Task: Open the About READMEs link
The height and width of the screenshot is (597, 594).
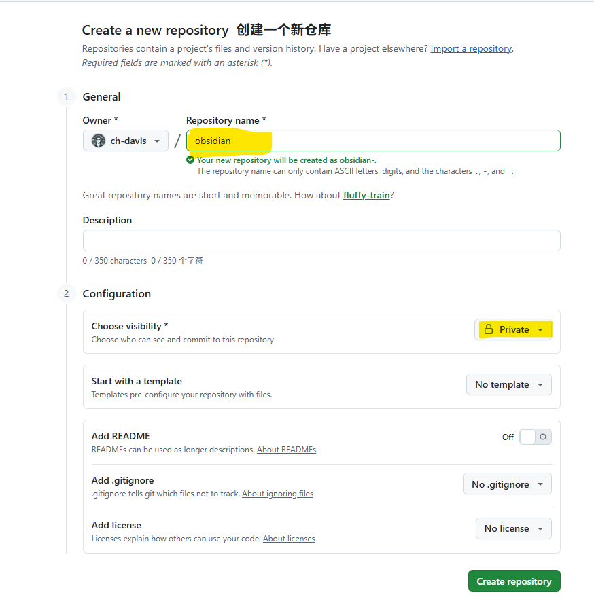Action: point(286,450)
